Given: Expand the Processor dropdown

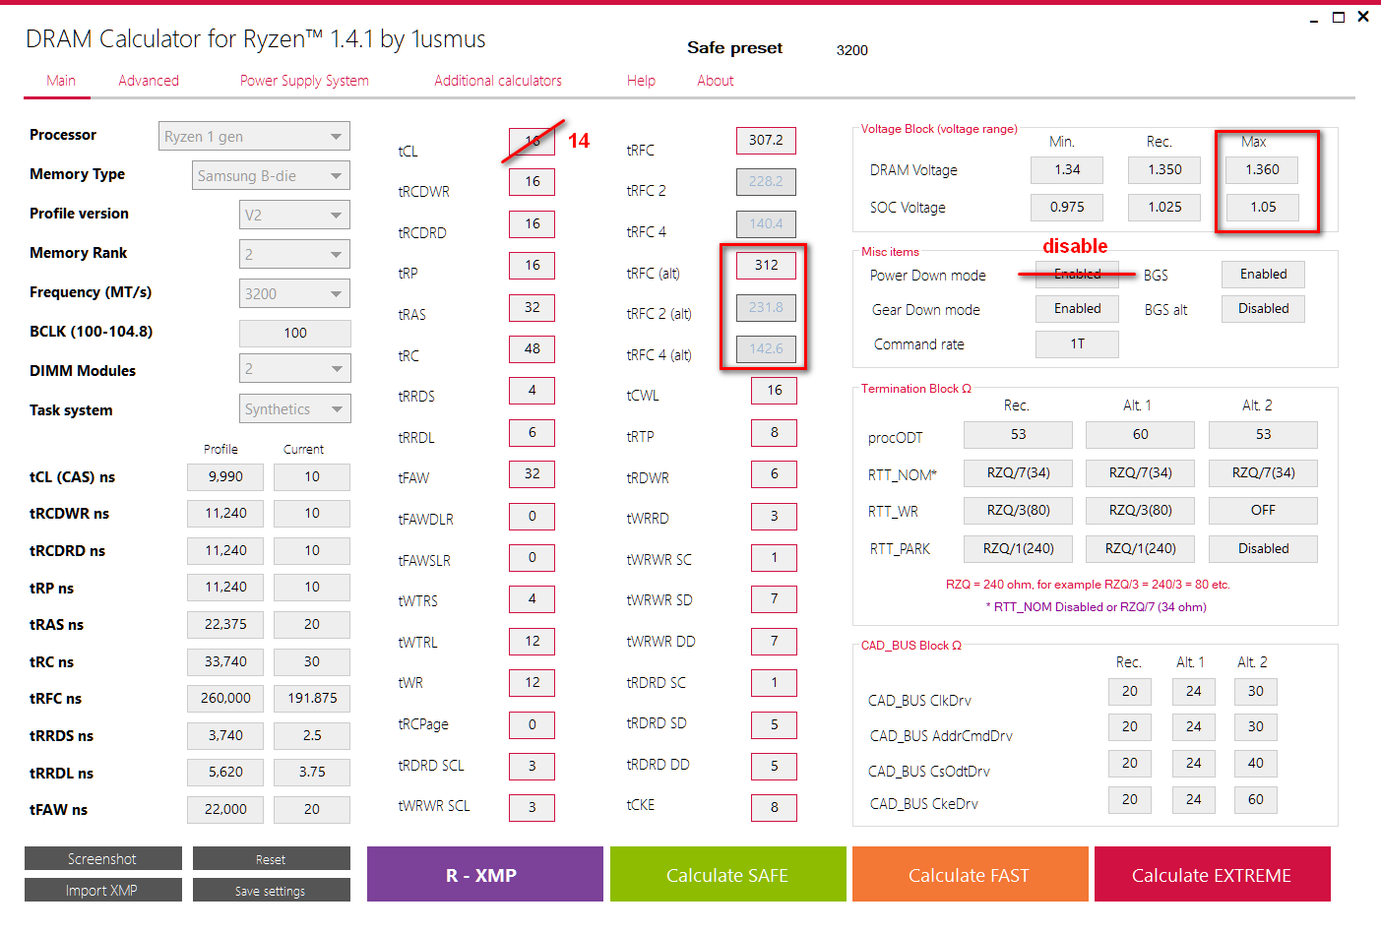Looking at the screenshot, I should [x=254, y=136].
